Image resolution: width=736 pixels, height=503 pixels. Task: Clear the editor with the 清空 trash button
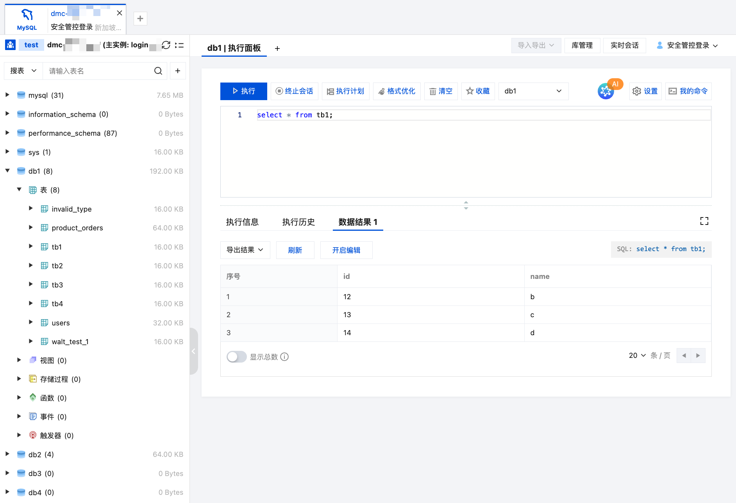click(x=441, y=91)
